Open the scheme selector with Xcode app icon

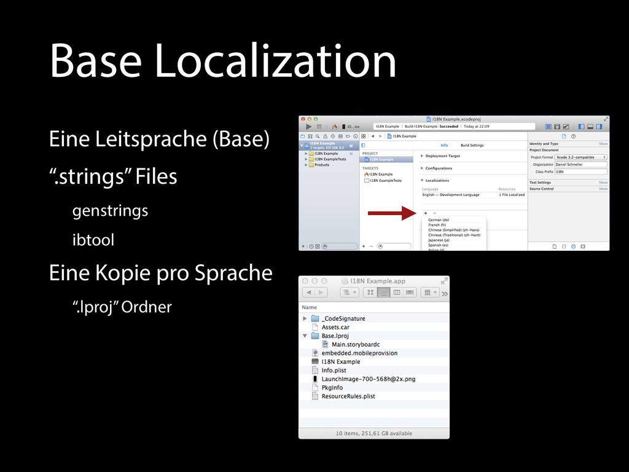click(334, 127)
